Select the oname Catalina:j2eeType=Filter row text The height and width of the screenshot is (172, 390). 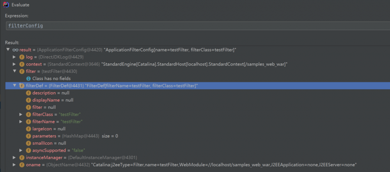[x=191, y=165]
